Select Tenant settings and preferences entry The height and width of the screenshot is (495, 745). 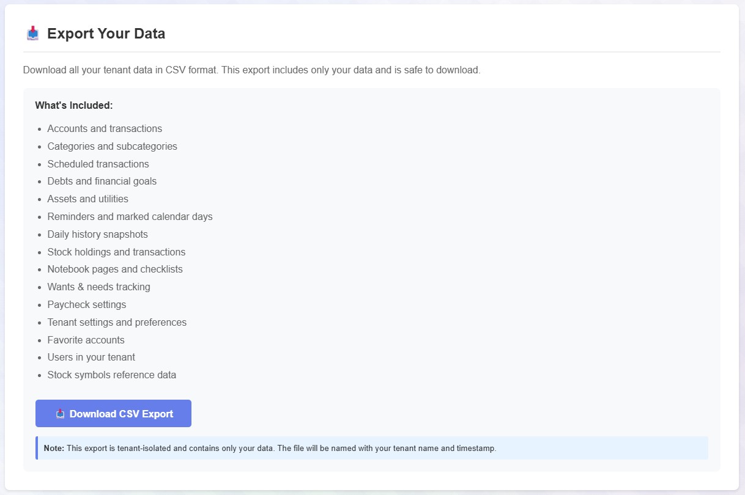click(117, 322)
